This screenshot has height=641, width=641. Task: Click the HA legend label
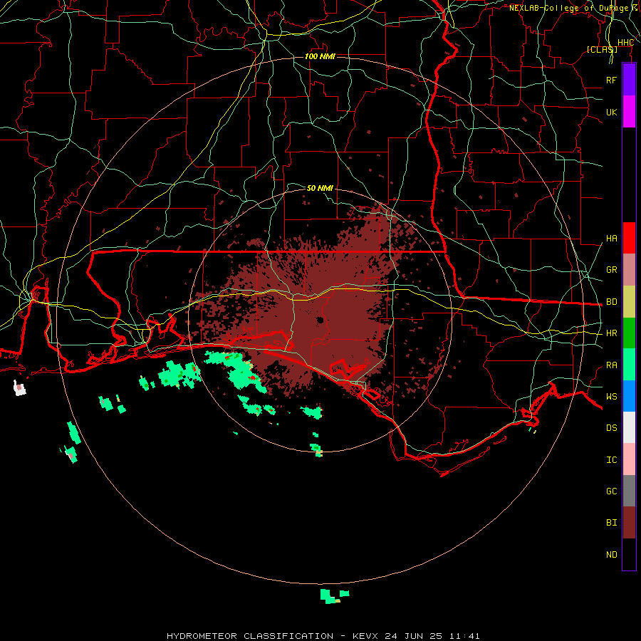[x=611, y=239]
